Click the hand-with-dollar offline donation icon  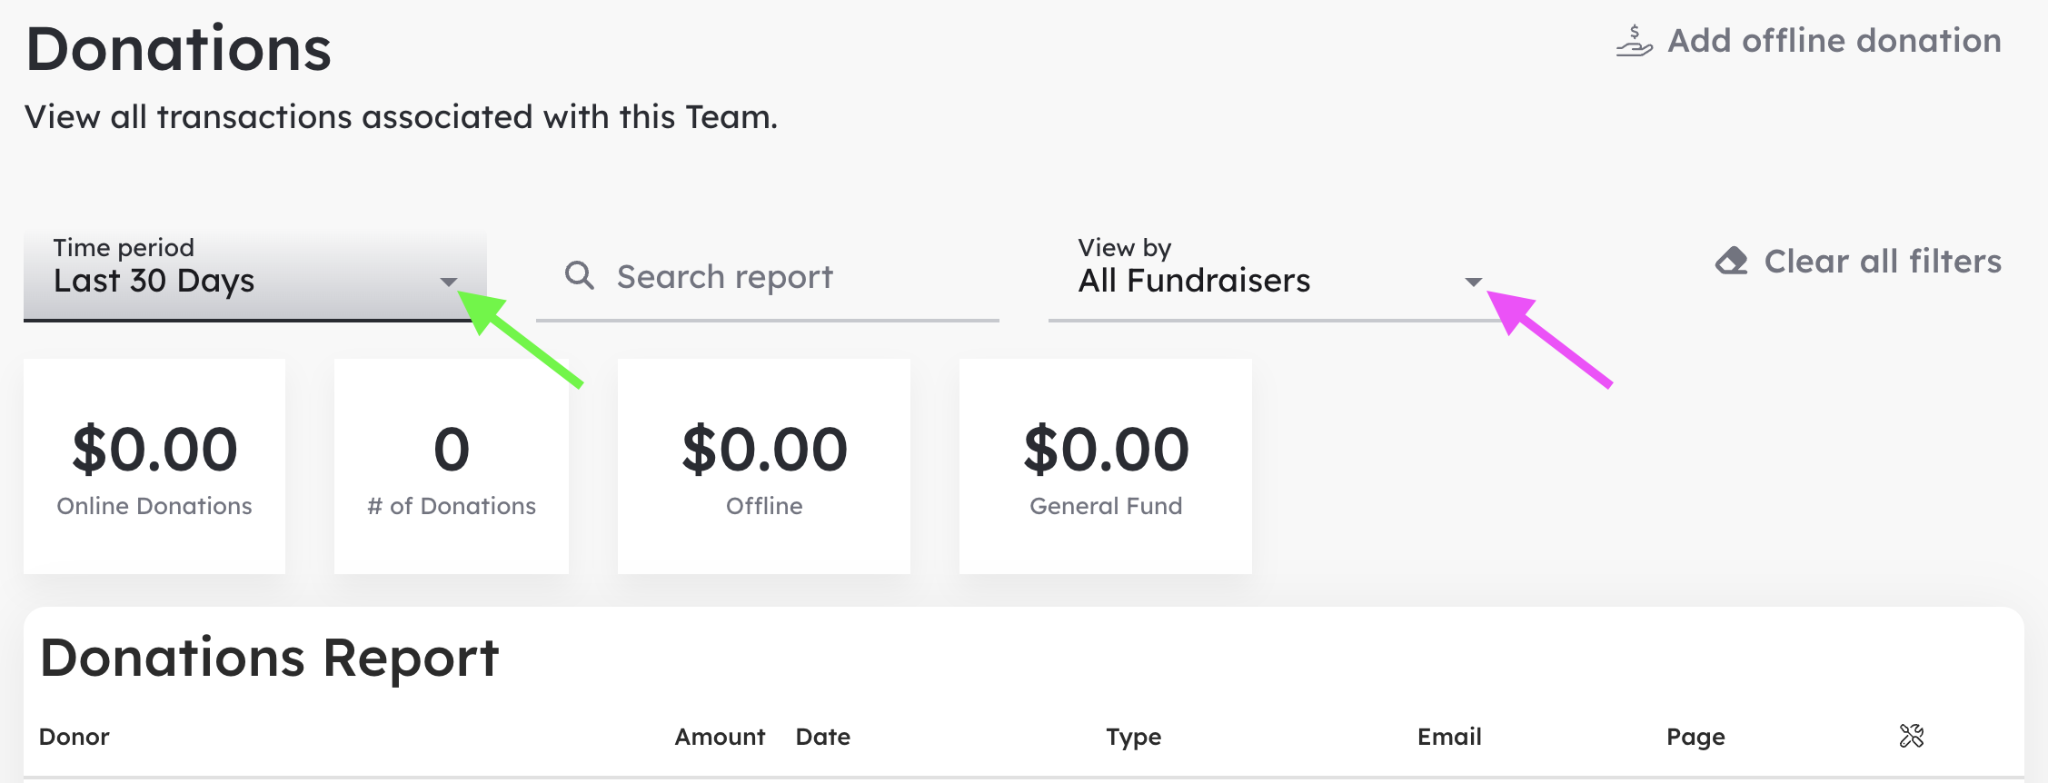point(1634,41)
